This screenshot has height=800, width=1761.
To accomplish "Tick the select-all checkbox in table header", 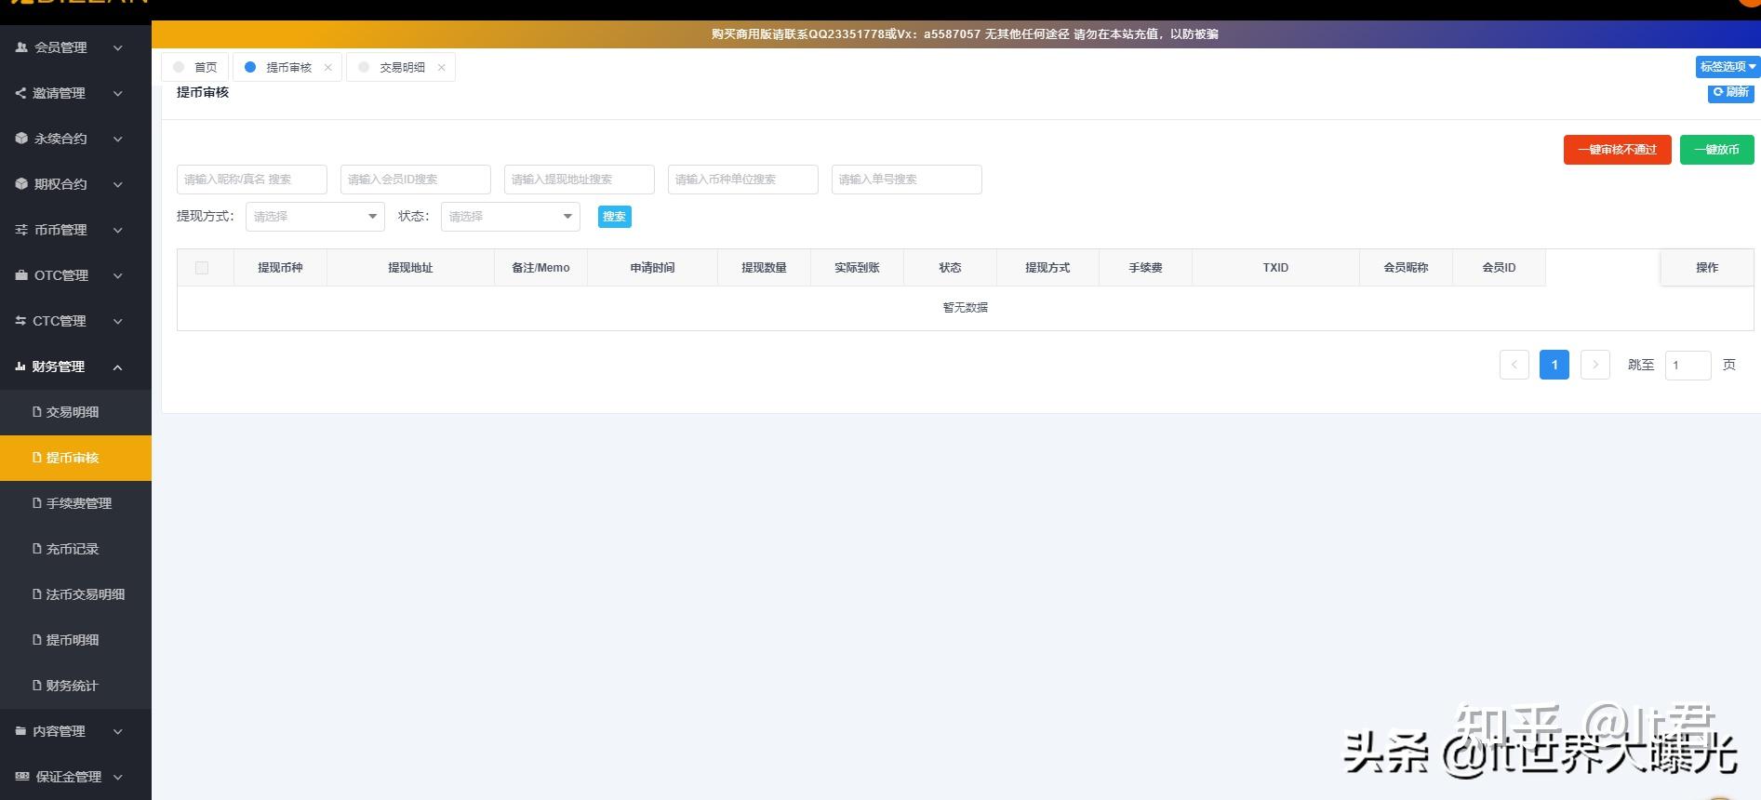I will coord(202,268).
